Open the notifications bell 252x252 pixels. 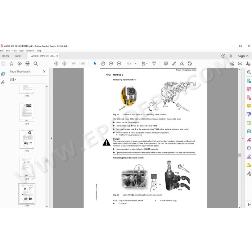pyautogui.click(x=231, y=56)
